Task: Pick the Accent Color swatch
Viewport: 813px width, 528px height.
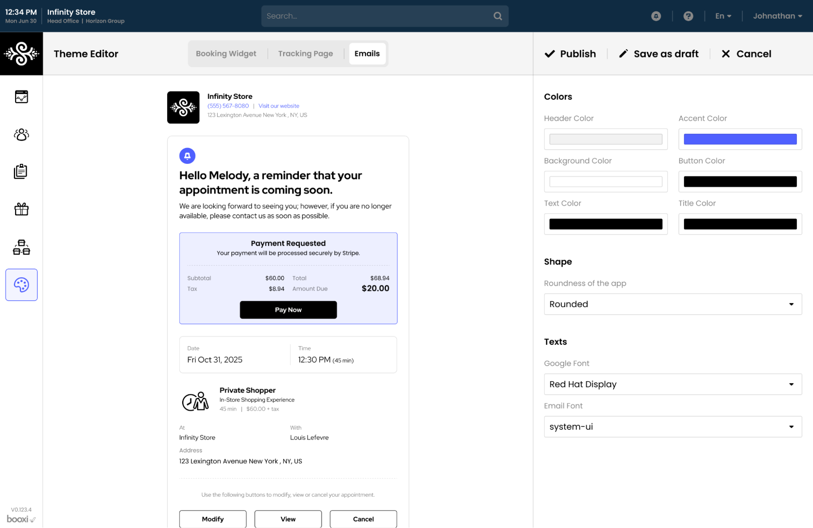Action: click(739, 139)
